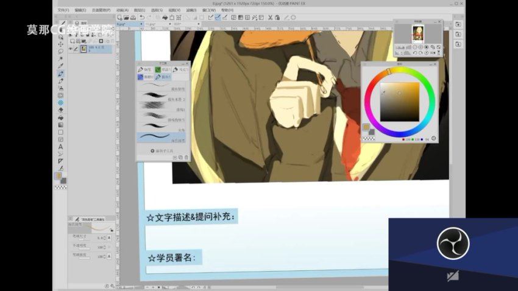Open the 窗口(W) menu
Image resolution: width=518 pixels, height=291 pixels.
pyautogui.click(x=209, y=10)
